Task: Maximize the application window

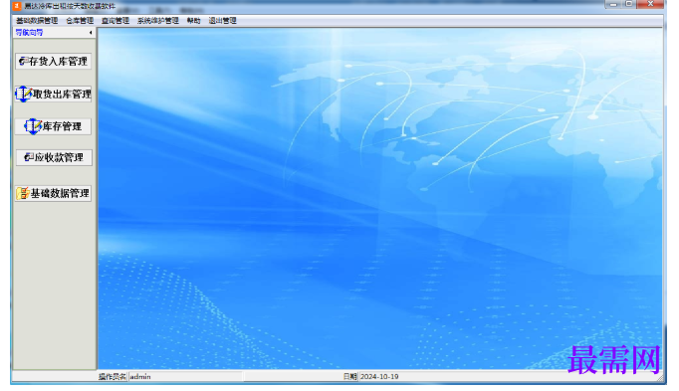Action: 629,4
